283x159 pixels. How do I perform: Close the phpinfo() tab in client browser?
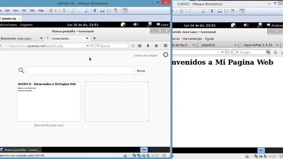235,45
